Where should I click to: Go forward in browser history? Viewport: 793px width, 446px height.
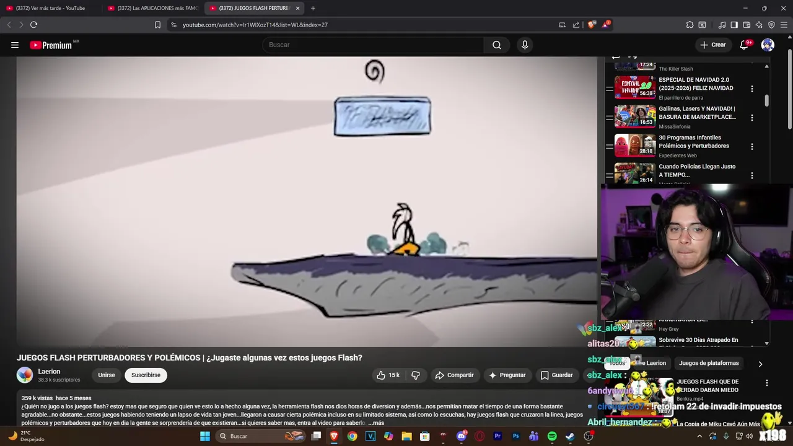coord(21,25)
